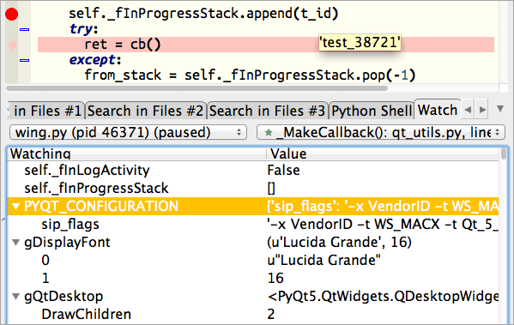Collapse the except block fold marker
Viewport: 514px width, 325px height.
(25, 60)
